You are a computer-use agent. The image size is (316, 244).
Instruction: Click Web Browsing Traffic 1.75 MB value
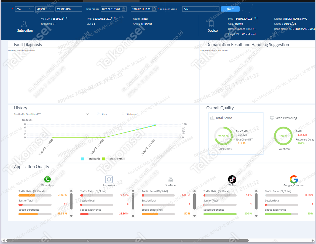[x=302, y=135]
